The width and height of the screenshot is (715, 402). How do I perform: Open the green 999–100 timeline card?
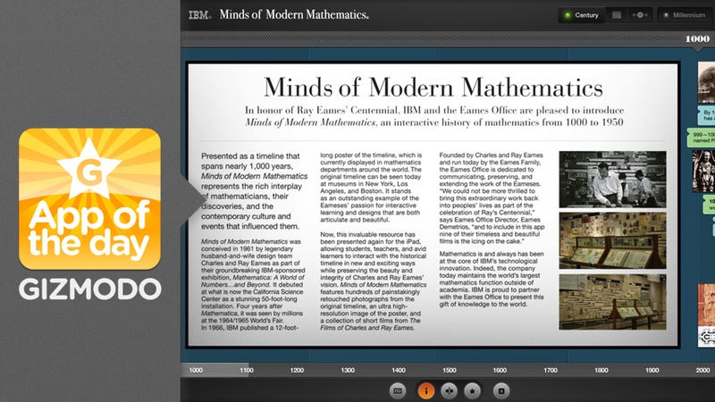(x=702, y=138)
